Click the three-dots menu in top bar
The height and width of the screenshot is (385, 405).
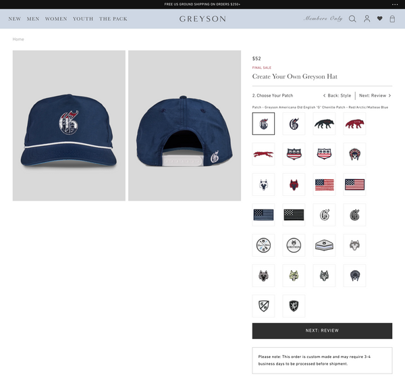coord(395,5)
